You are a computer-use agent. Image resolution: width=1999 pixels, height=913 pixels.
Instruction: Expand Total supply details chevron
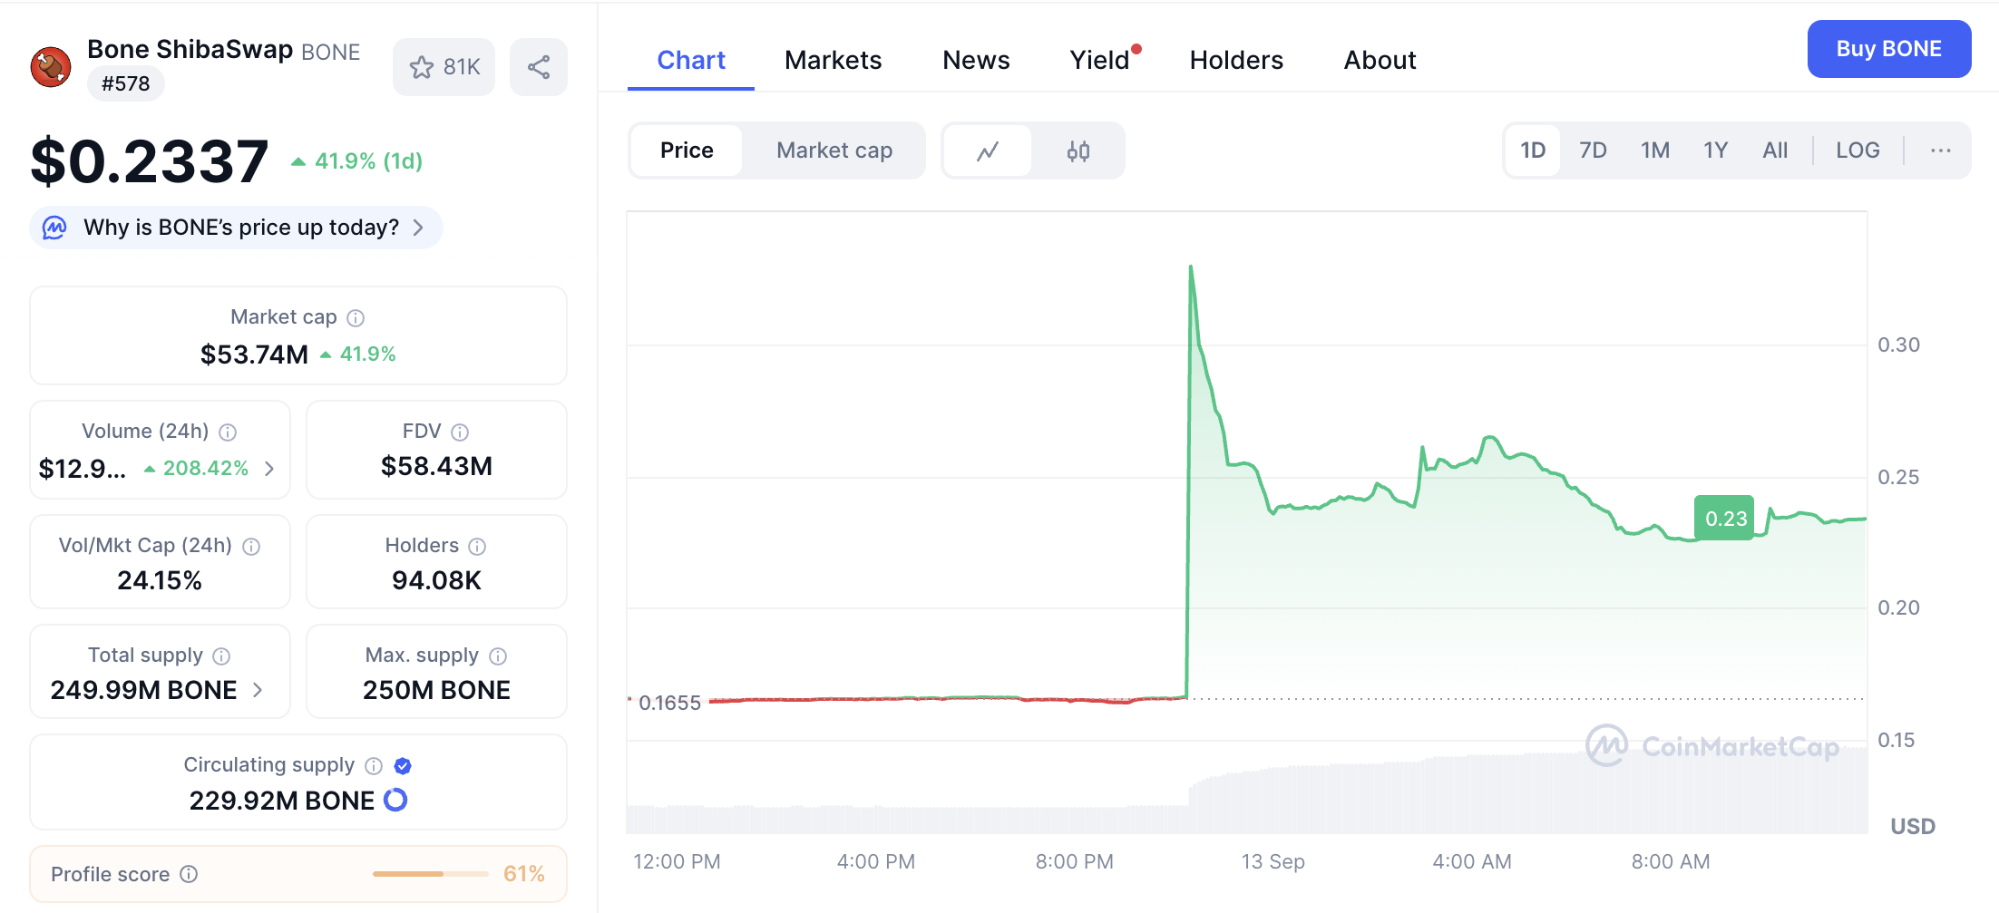pyautogui.click(x=258, y=690)
